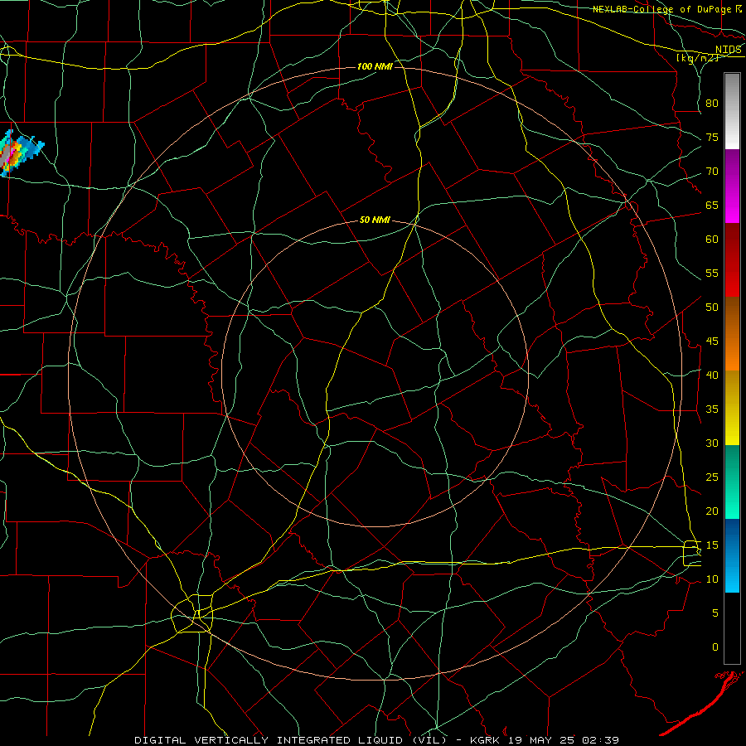
Task: Click the small yellow highway loop at the east edge
Action: pos(692,553)
